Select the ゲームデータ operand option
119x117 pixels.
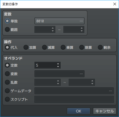[7, 91]
